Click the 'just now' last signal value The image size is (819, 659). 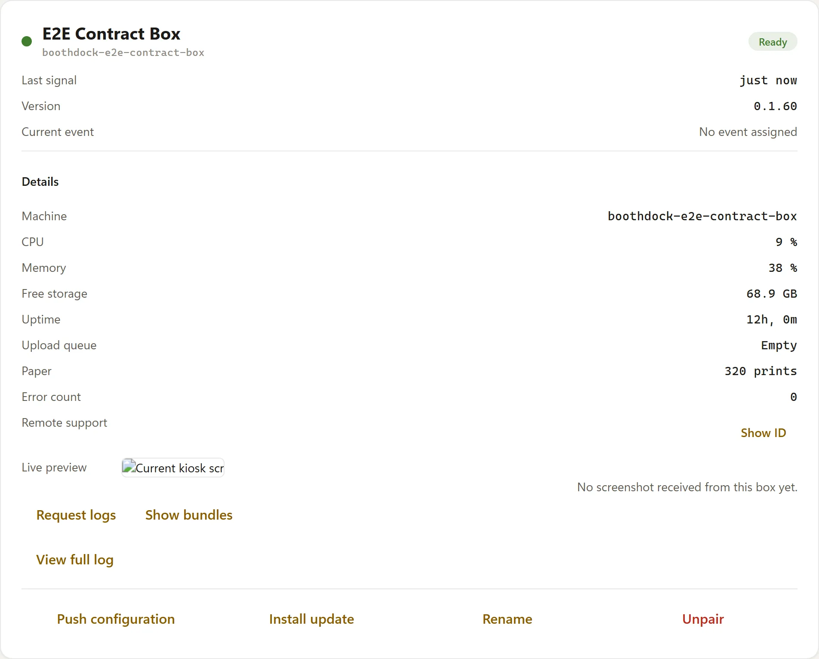tap(768, 80)
